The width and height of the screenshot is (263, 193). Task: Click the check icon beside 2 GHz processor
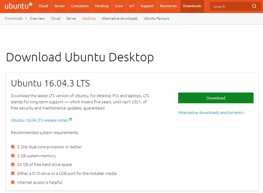point(13,147)
